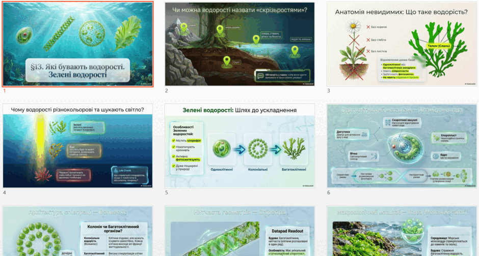Click slide number 4 label
479x256 pixels.
[4, 193]
